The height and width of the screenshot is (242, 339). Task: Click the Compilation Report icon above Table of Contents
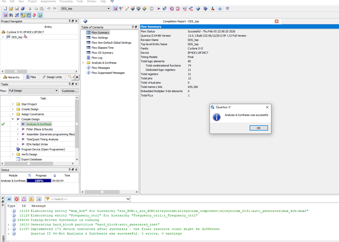point(85,21)
